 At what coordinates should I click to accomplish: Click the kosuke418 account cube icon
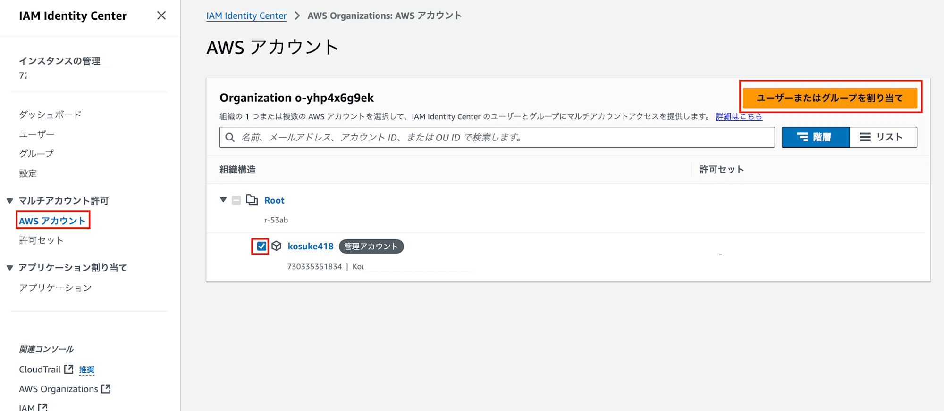pyautogui.click(x=277, y=246)
